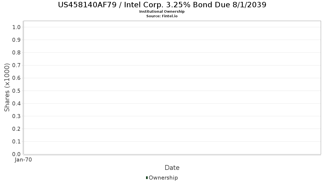Click the 0.3 y-axis tick label
Viewport: 324px width, 182px height.
[16, 116]
